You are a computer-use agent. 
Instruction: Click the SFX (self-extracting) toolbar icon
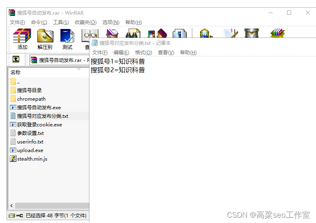278,33
